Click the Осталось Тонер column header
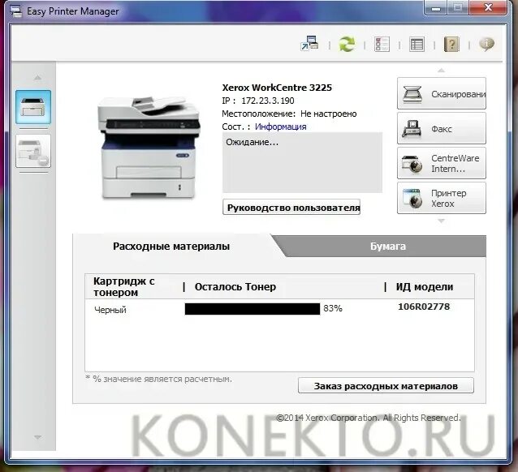 tap(235, 287)
